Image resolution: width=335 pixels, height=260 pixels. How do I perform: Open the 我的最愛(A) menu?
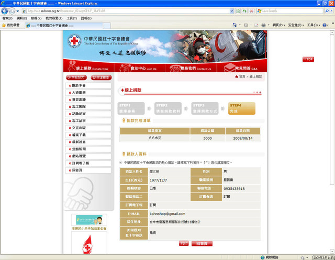click(x=54, y=18)
